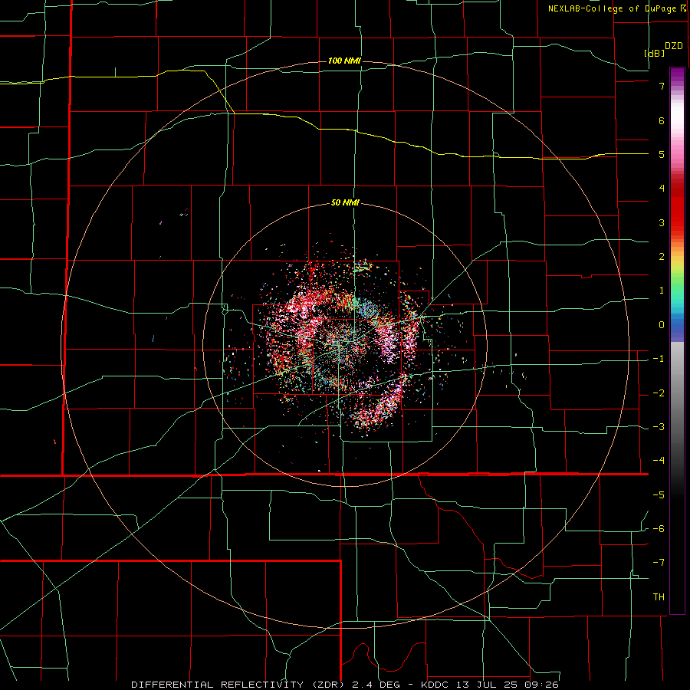Click the legend value 1
This screenshot has width=690, height=690.
point(662,291)
